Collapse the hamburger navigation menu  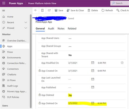(x=4, y=11)
